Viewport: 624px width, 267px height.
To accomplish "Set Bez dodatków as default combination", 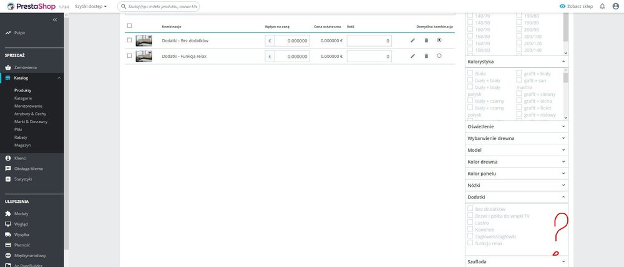I will [439, 40].
